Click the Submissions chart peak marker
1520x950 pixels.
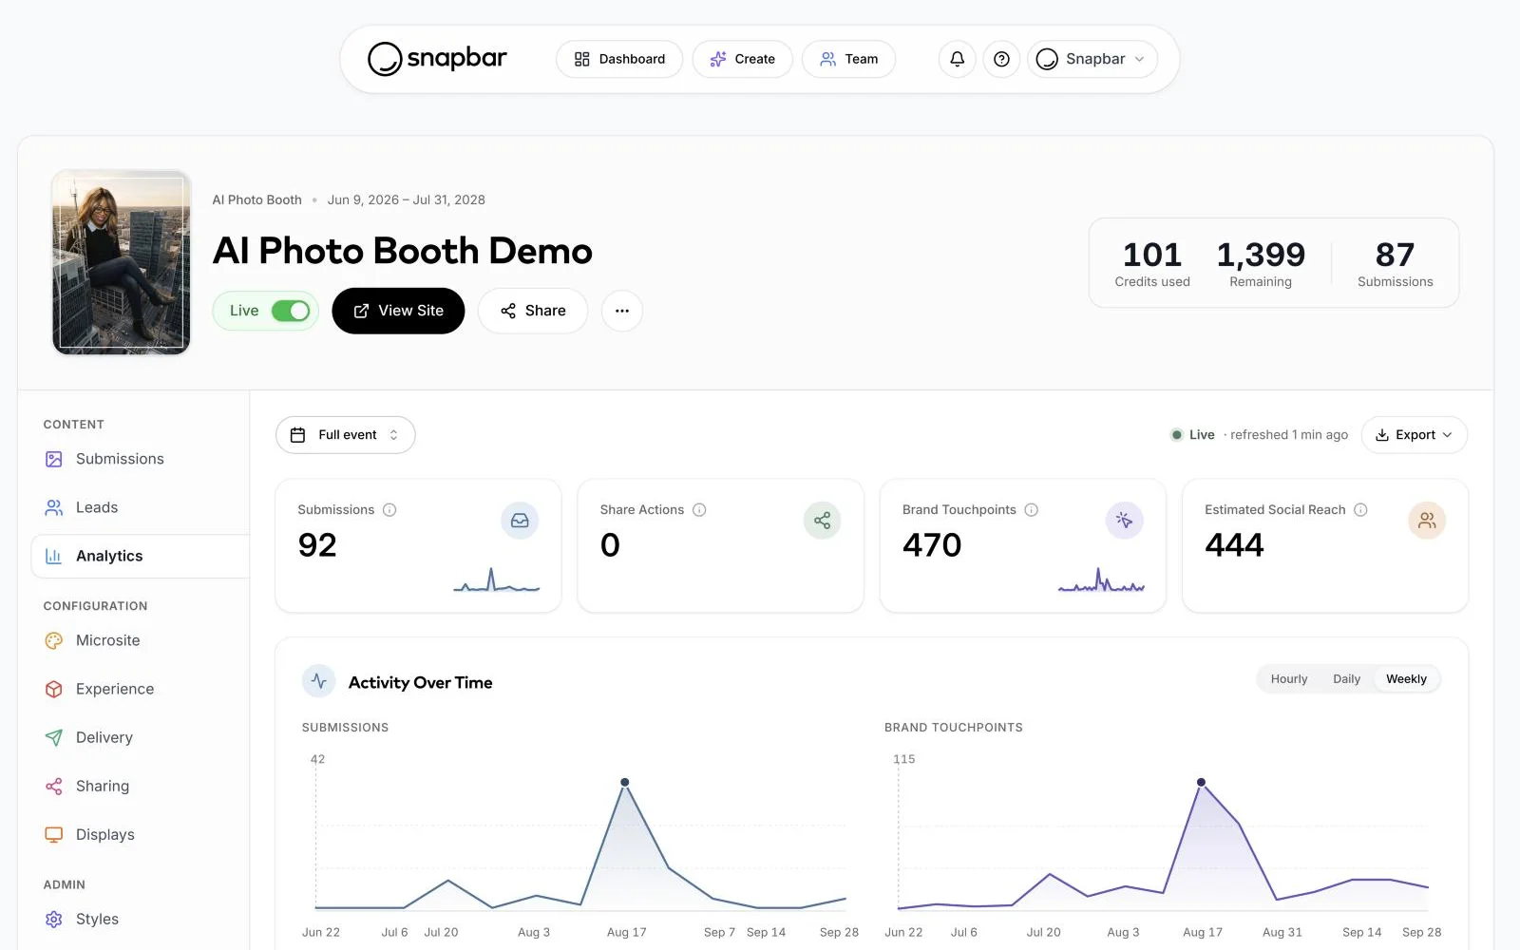pyautogui.click(x=624, y=783)
